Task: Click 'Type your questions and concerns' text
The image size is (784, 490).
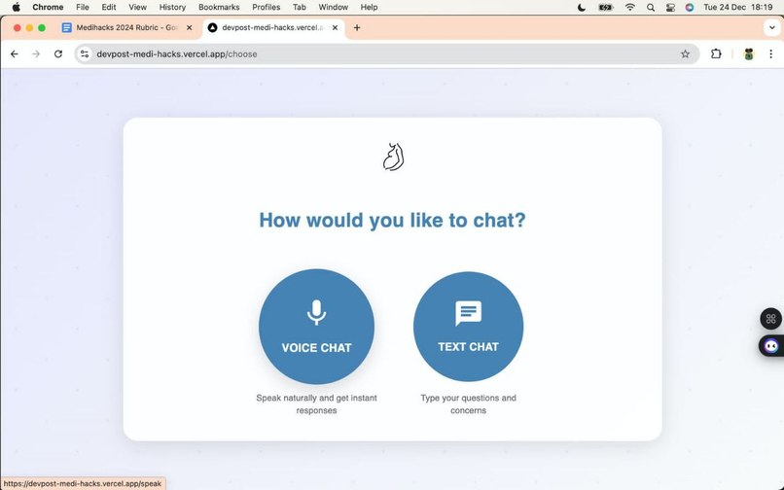Action: (468, 404)
